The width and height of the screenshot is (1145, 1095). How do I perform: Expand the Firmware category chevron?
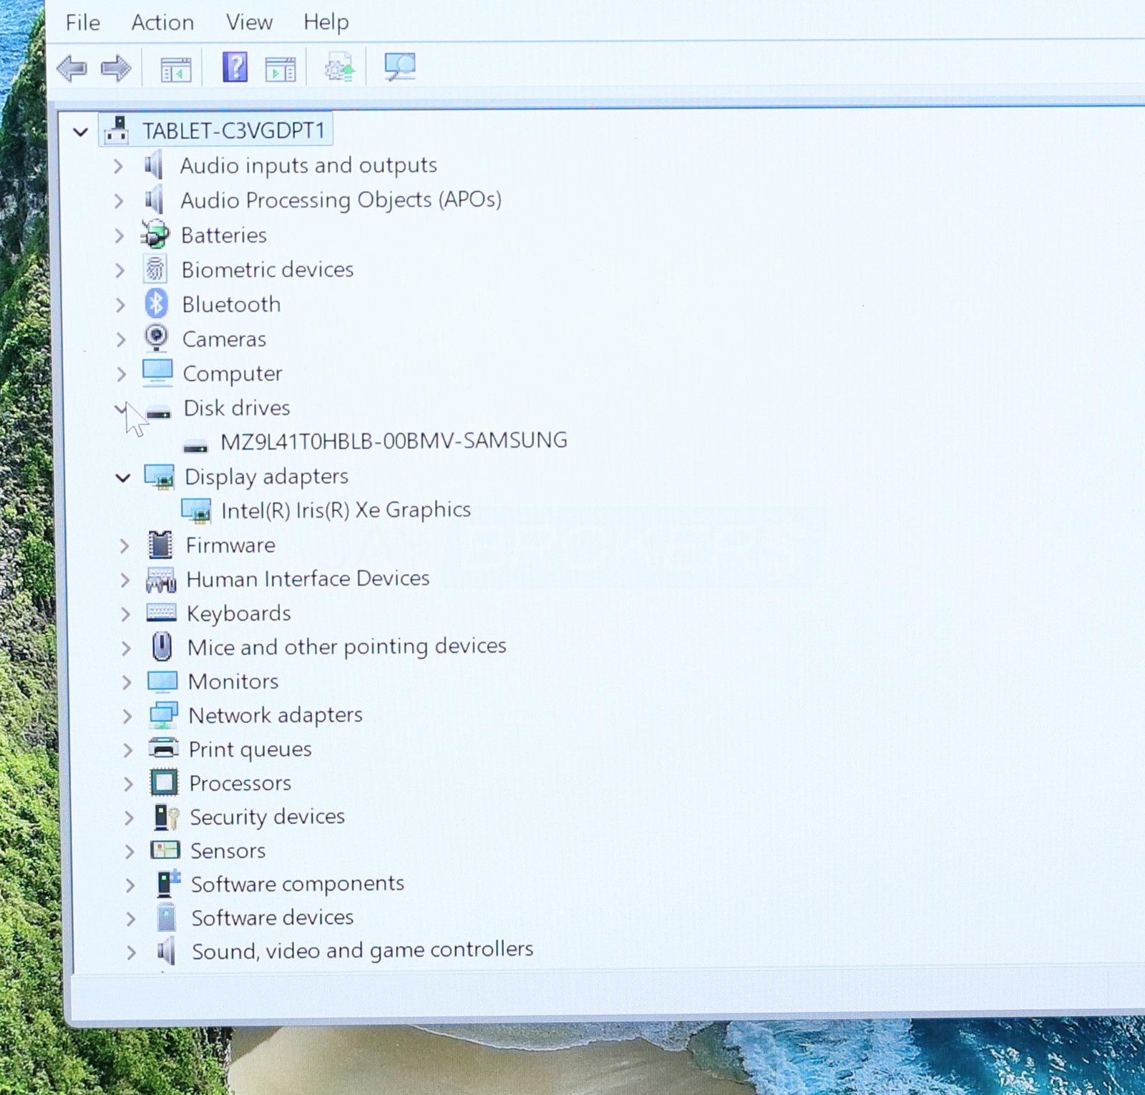pos(125,546)
